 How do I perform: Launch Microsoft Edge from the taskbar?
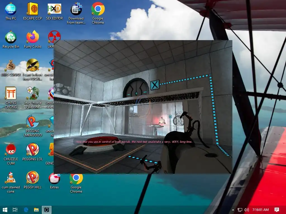26,210
